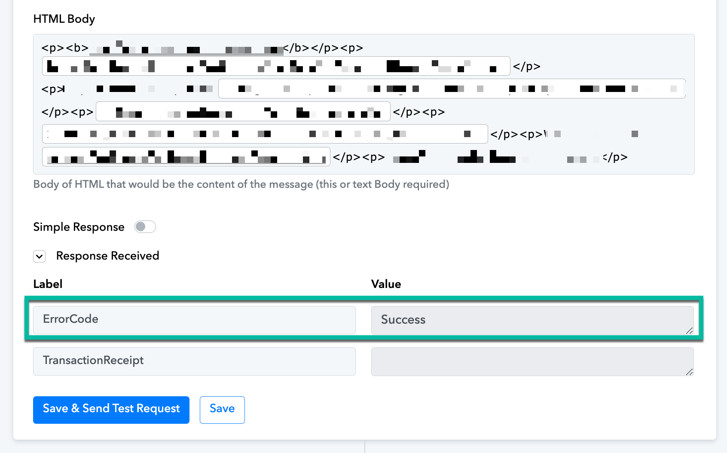The height and width of the screenshot is (453, 727).
Task: Click Save & Send Test Request button
Action: click(111, 410)
